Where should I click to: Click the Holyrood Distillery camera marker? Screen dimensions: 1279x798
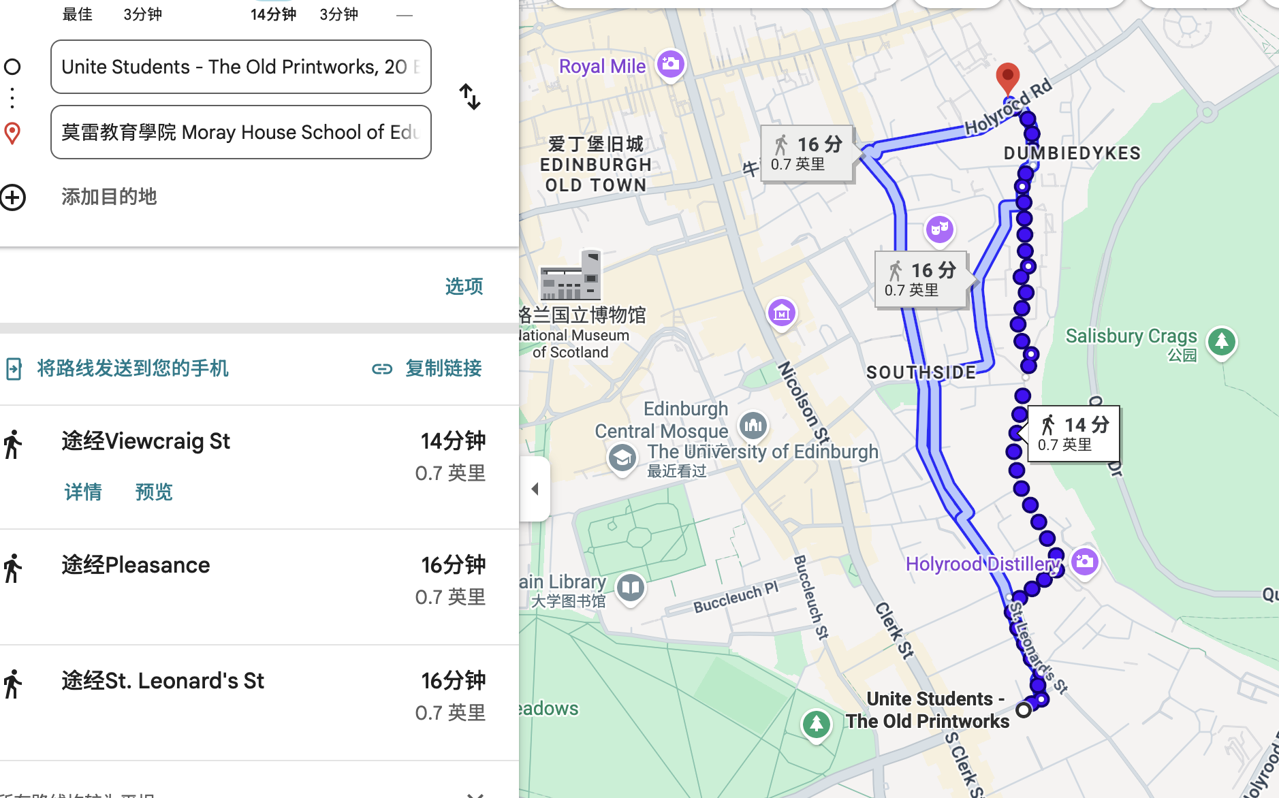tap(1084, 562)
